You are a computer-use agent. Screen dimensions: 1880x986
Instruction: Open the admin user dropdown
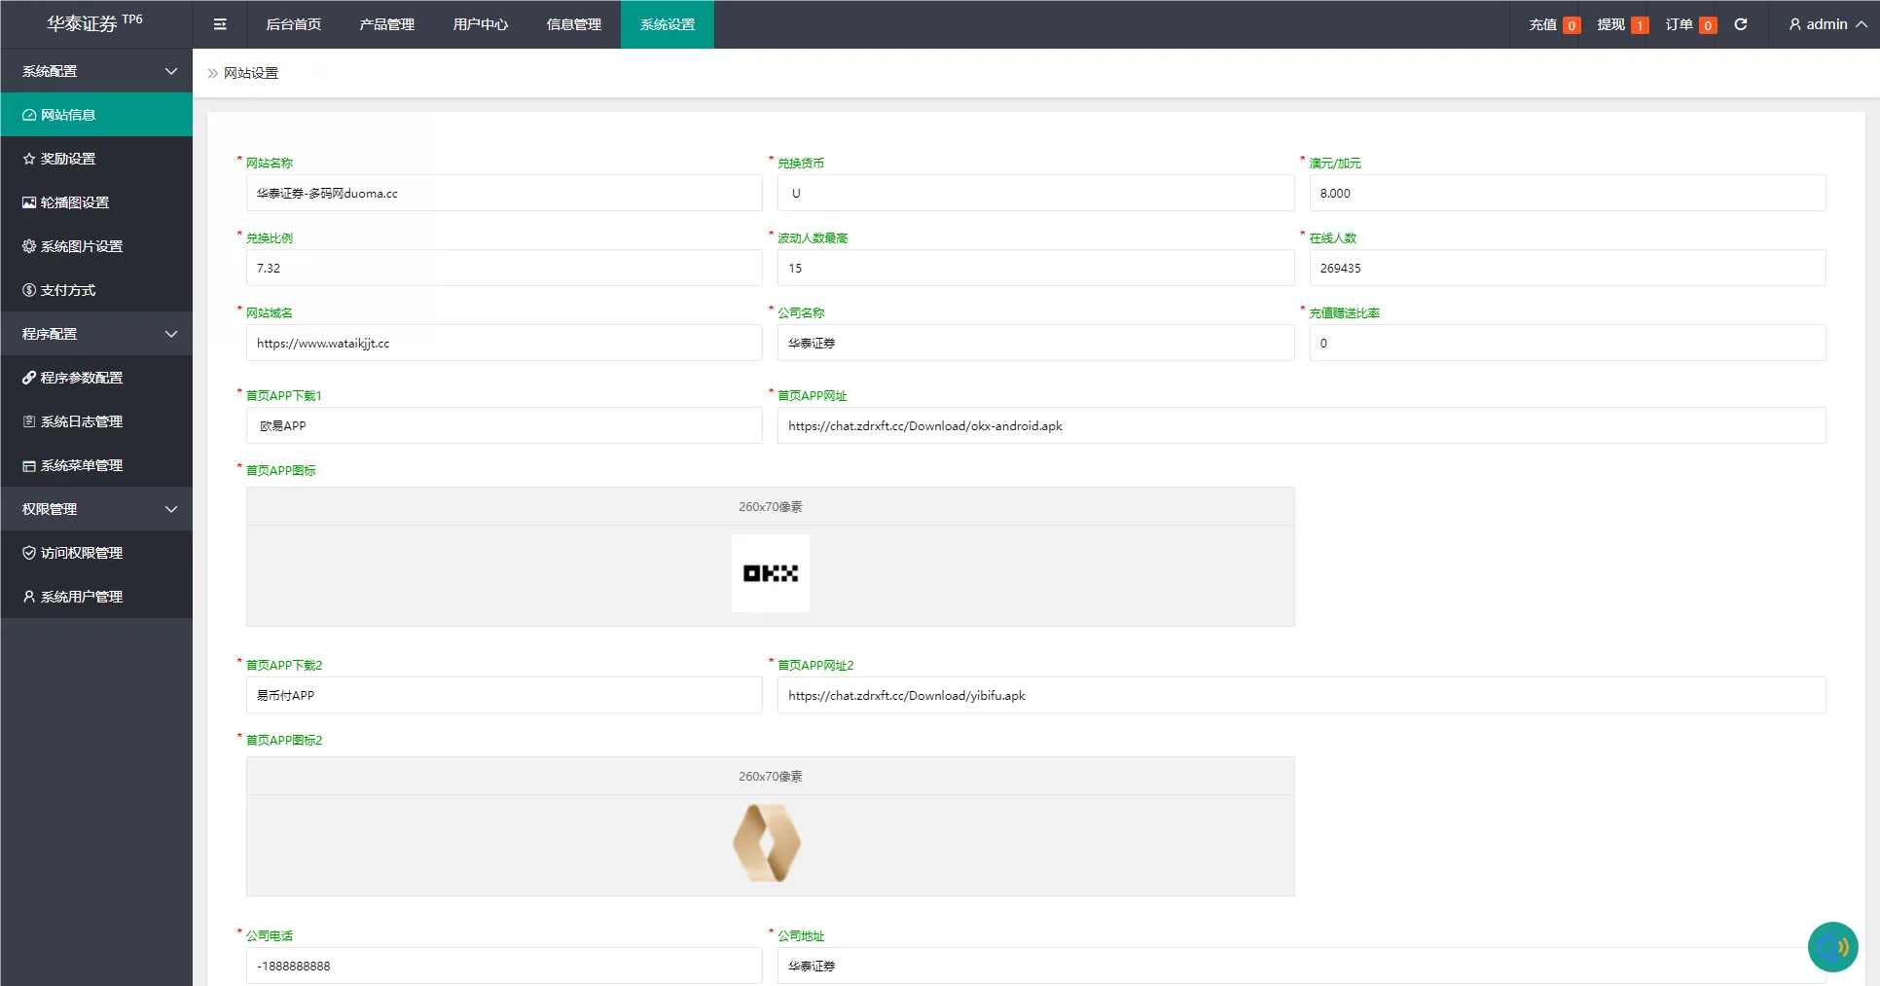(x=1826, y=24)
